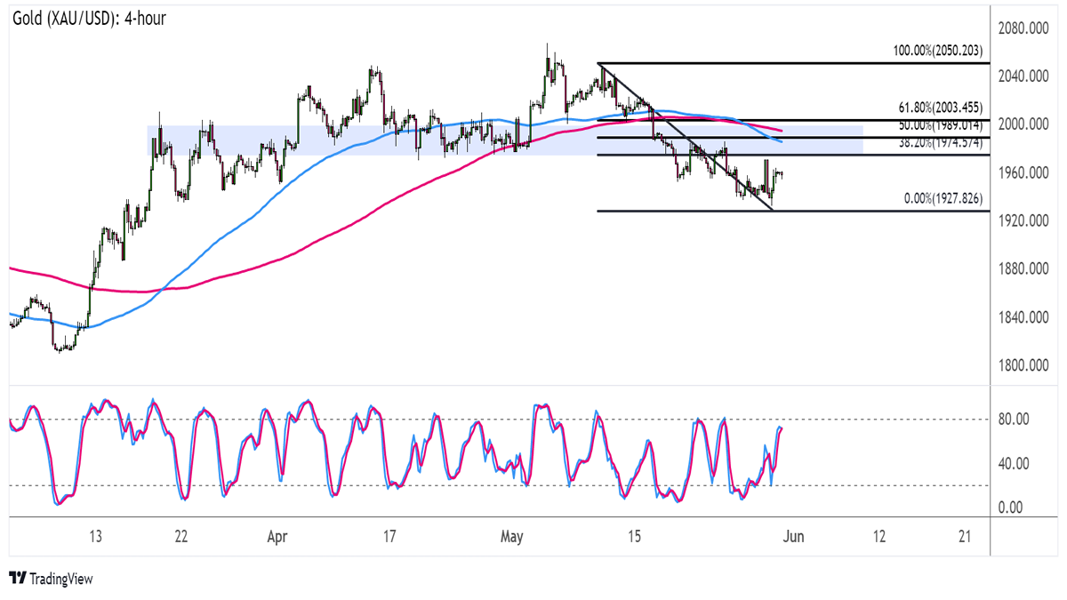Open the TradingView text link
This screenshot has height=600, width=1067.
(60, 580)
